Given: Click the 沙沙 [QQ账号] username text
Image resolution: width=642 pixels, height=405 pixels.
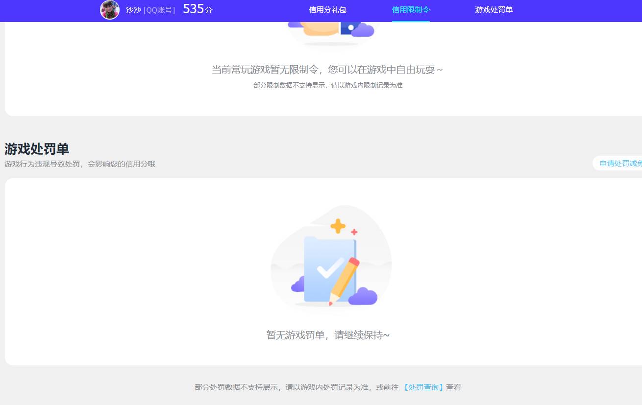Looking at the screenshot, I should point(149,10).
